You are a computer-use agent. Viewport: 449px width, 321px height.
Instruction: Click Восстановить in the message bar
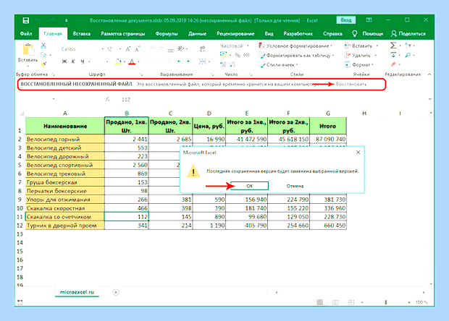tap(351, 85)
